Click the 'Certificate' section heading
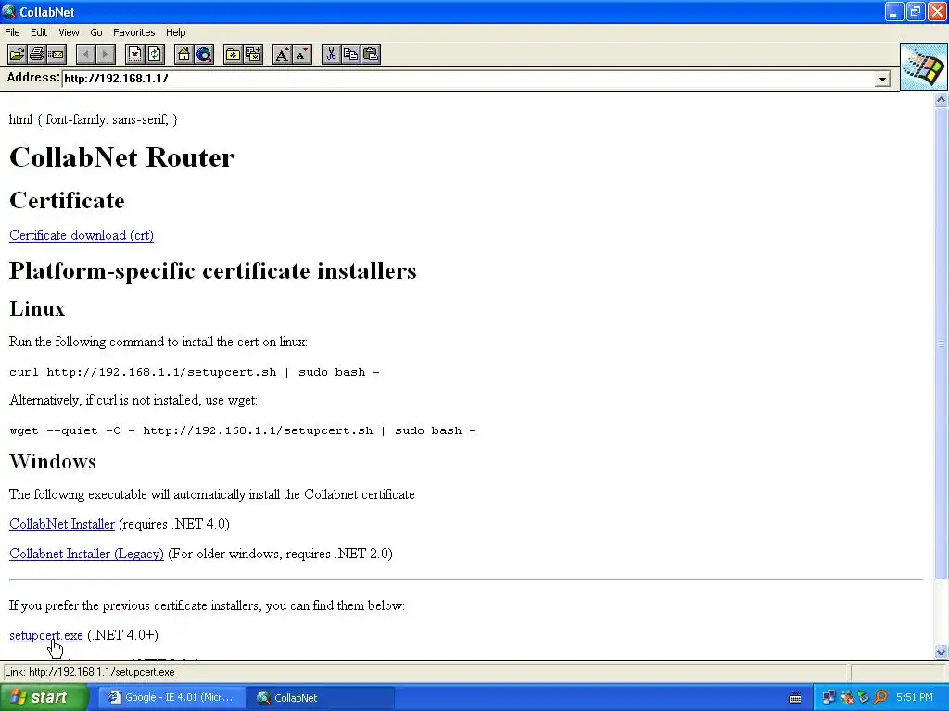The image size is (949, 711). pyautogui.click(x=67, y=201)
